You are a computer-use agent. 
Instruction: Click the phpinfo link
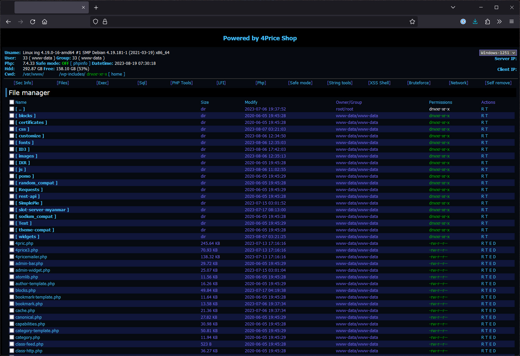(80, 63)
